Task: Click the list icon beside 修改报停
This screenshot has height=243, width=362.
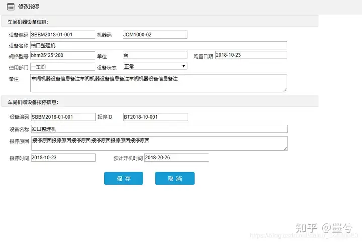Action: tap(11, 7)
